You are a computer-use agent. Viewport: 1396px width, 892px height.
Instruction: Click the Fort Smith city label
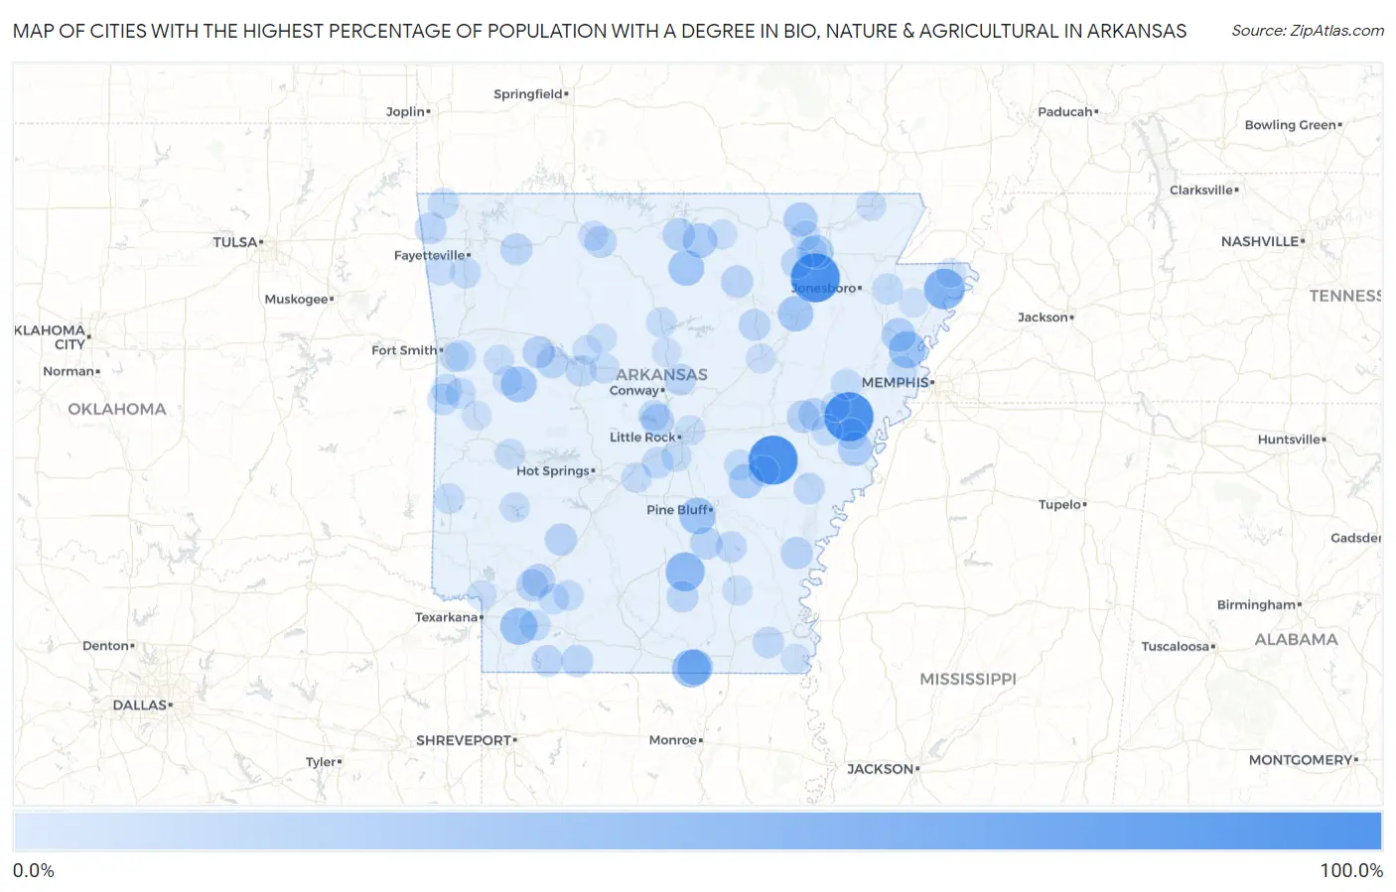(404, 350)
